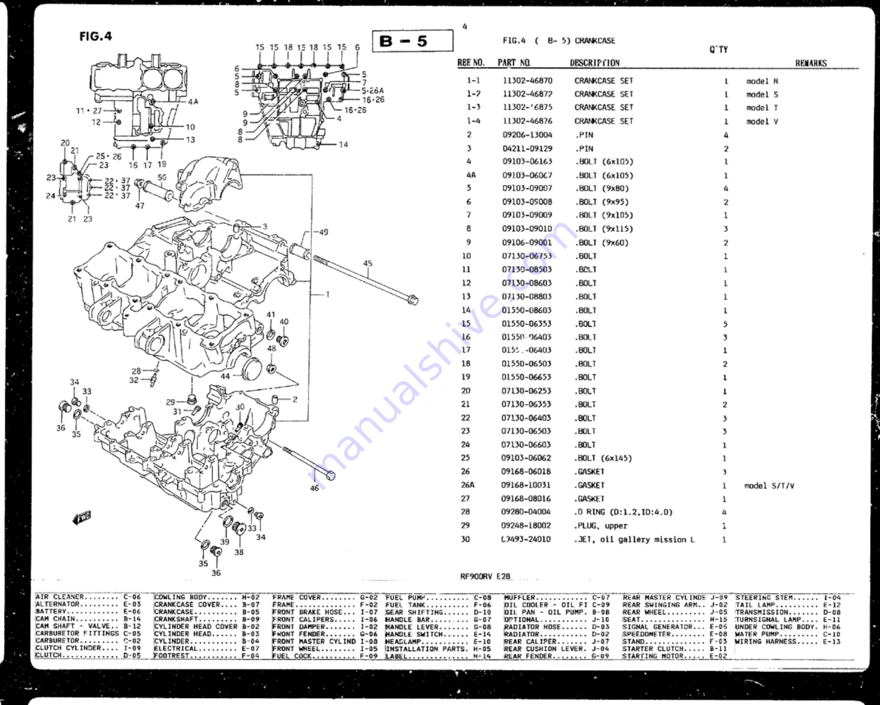Open the 'CLUTCH CYLINDER I-09' index entry
The height and width of the screenshot is (705, 880).
[88, 648]
